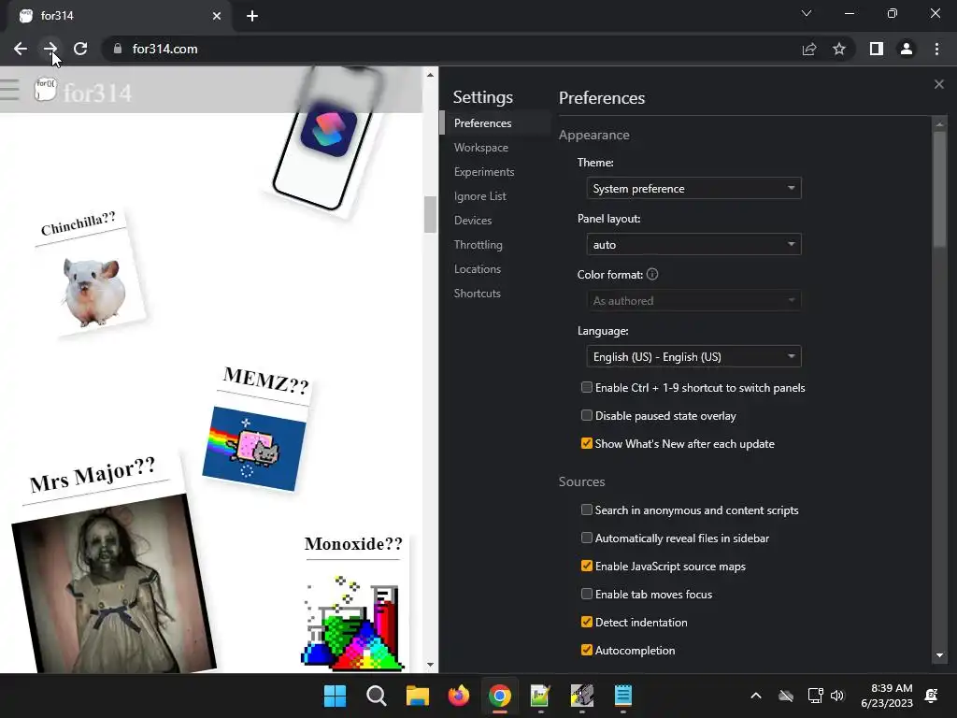Open the for314 hamburger menu
This screenshot has width=957, height=718.
[9, 90]
